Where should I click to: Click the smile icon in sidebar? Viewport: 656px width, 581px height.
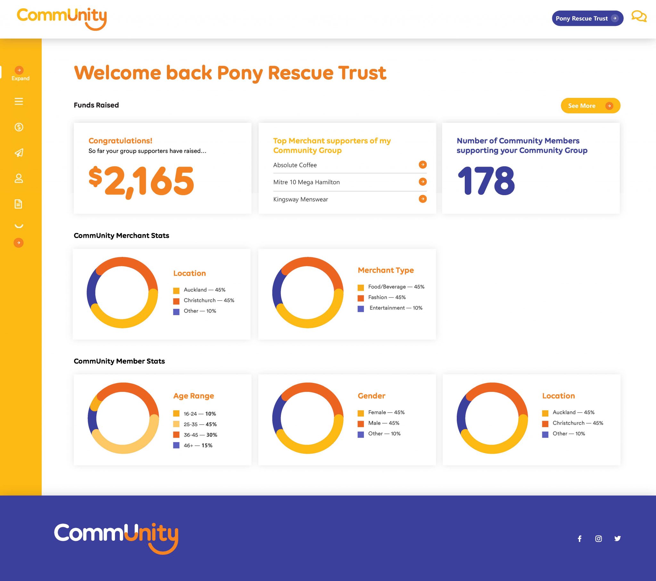click(x=19, y=226)
